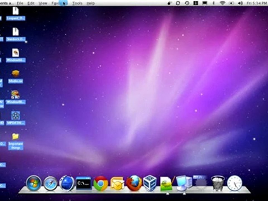The height and width of the screenshot is (201, 268).
Task: Click the volume speaker icon
Action: [240, 3]
